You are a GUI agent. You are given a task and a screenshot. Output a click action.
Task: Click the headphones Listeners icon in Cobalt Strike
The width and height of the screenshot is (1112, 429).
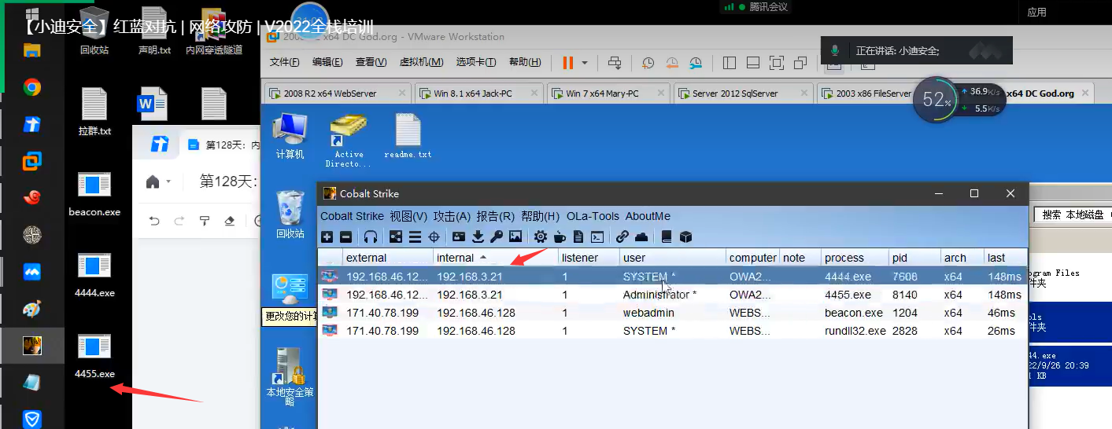click(x=371, y=236)
